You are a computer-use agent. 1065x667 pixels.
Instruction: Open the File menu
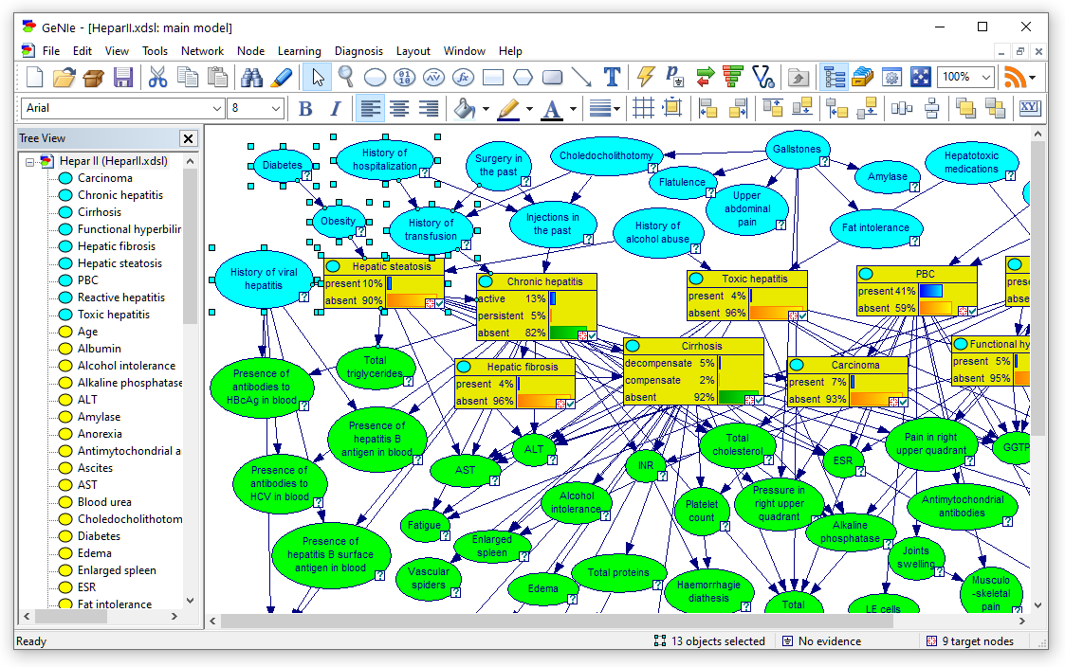(x=51, y=51)
